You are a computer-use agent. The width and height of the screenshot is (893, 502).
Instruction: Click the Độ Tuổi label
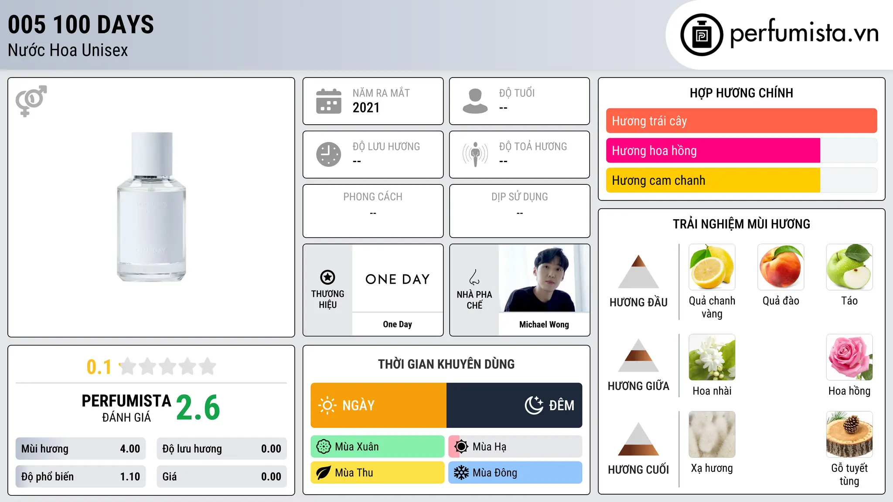[x=517, y=93]
